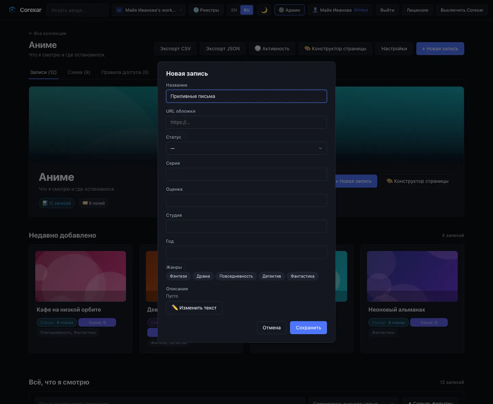This screenshot has width=493, height=404.
Task: Save the new record with Сохранить
Action: 308,328
